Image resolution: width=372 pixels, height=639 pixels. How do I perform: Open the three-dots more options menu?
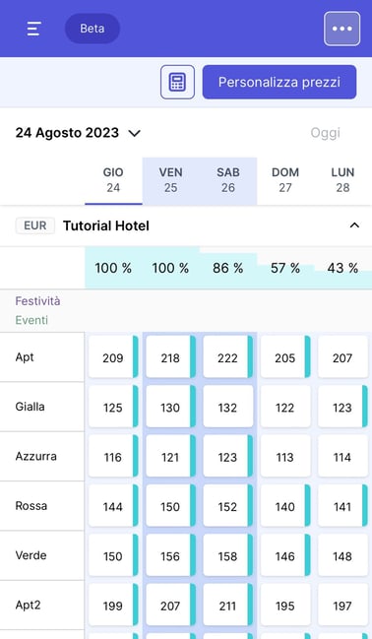(x=341, y=29)
